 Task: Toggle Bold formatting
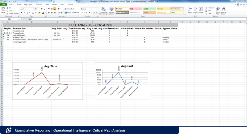point(21,13)
